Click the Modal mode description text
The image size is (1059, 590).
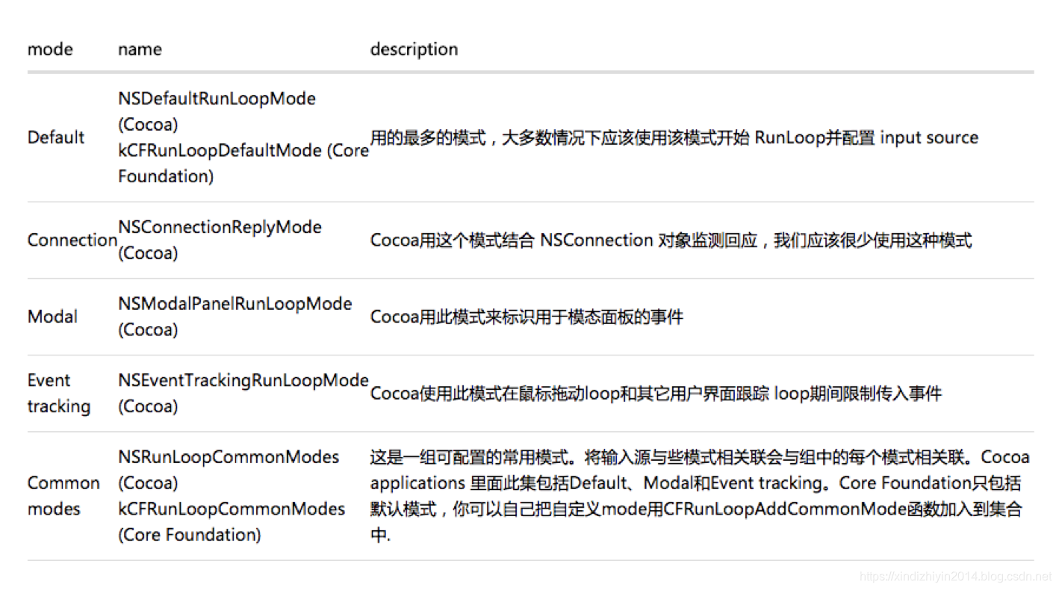527,317
